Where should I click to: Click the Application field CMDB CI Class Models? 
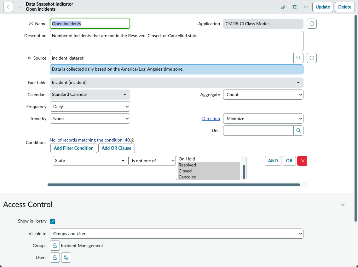pyautogui.click(x=263, y=24)
